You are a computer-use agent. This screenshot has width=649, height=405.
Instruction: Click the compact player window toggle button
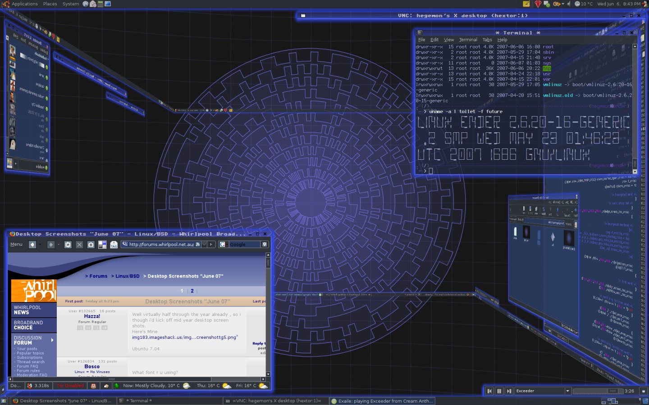point(643,391)
